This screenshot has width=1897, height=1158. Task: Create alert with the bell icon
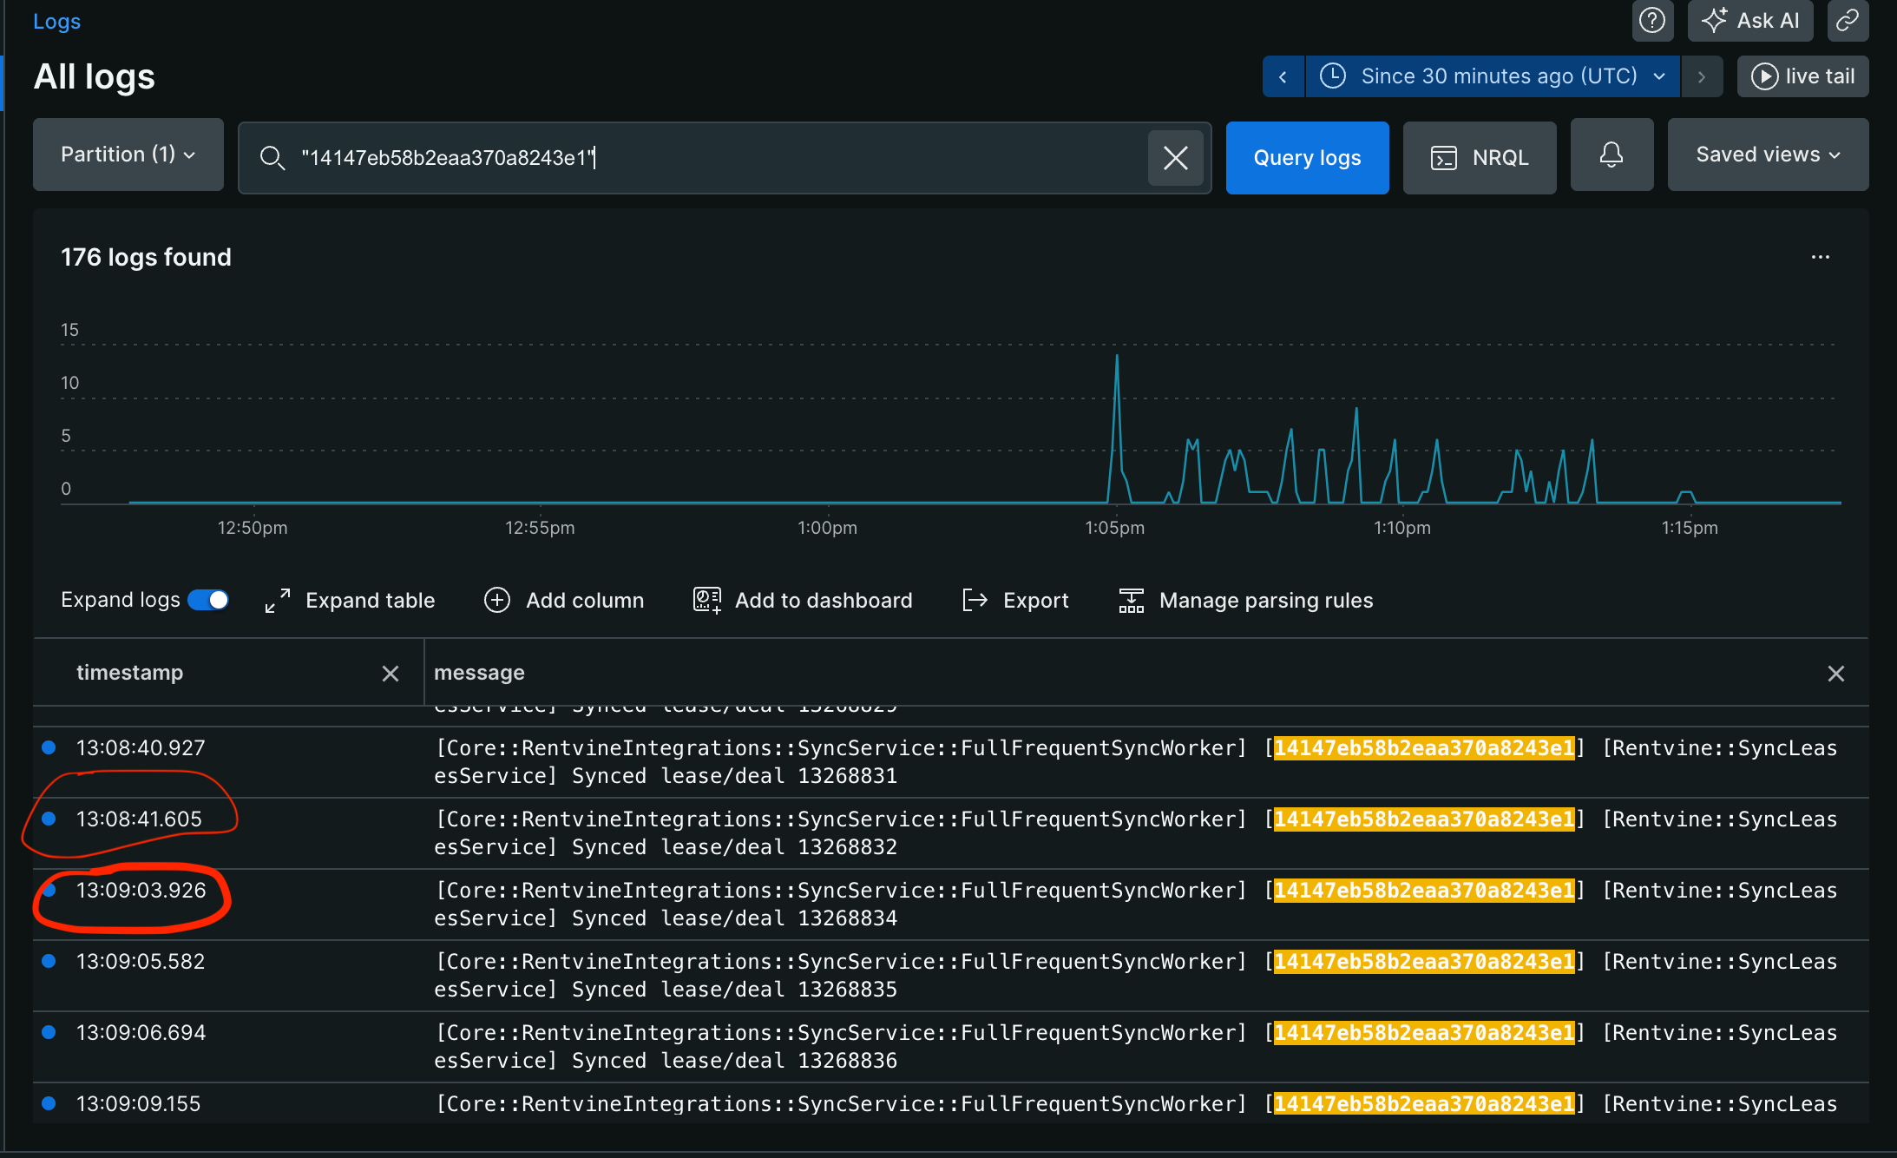1611,155
